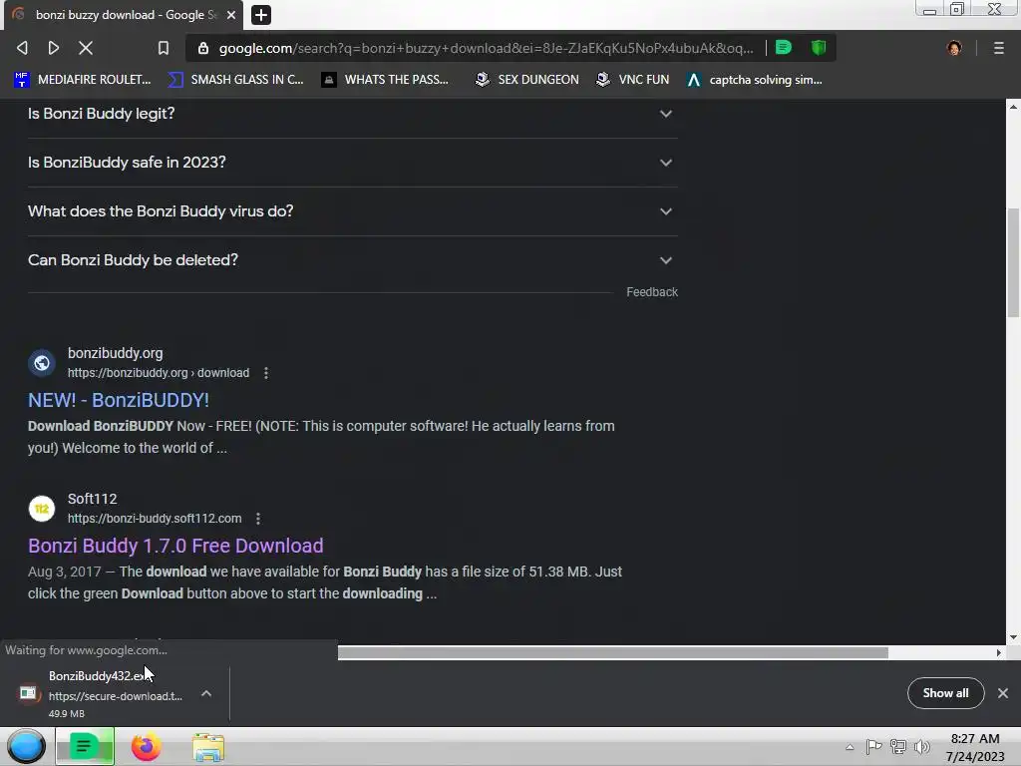Expand 'Is Bonzi Buddy legit?' question
Screen dimensions: 1021x766
pos(352,114)
